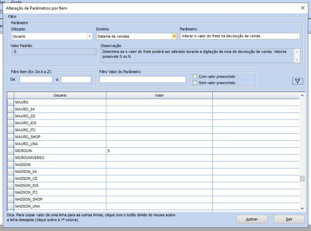Open the Ajuda menu behind the dialog
The height and width of the screenshot is (231, 311).
click(16, 1)
